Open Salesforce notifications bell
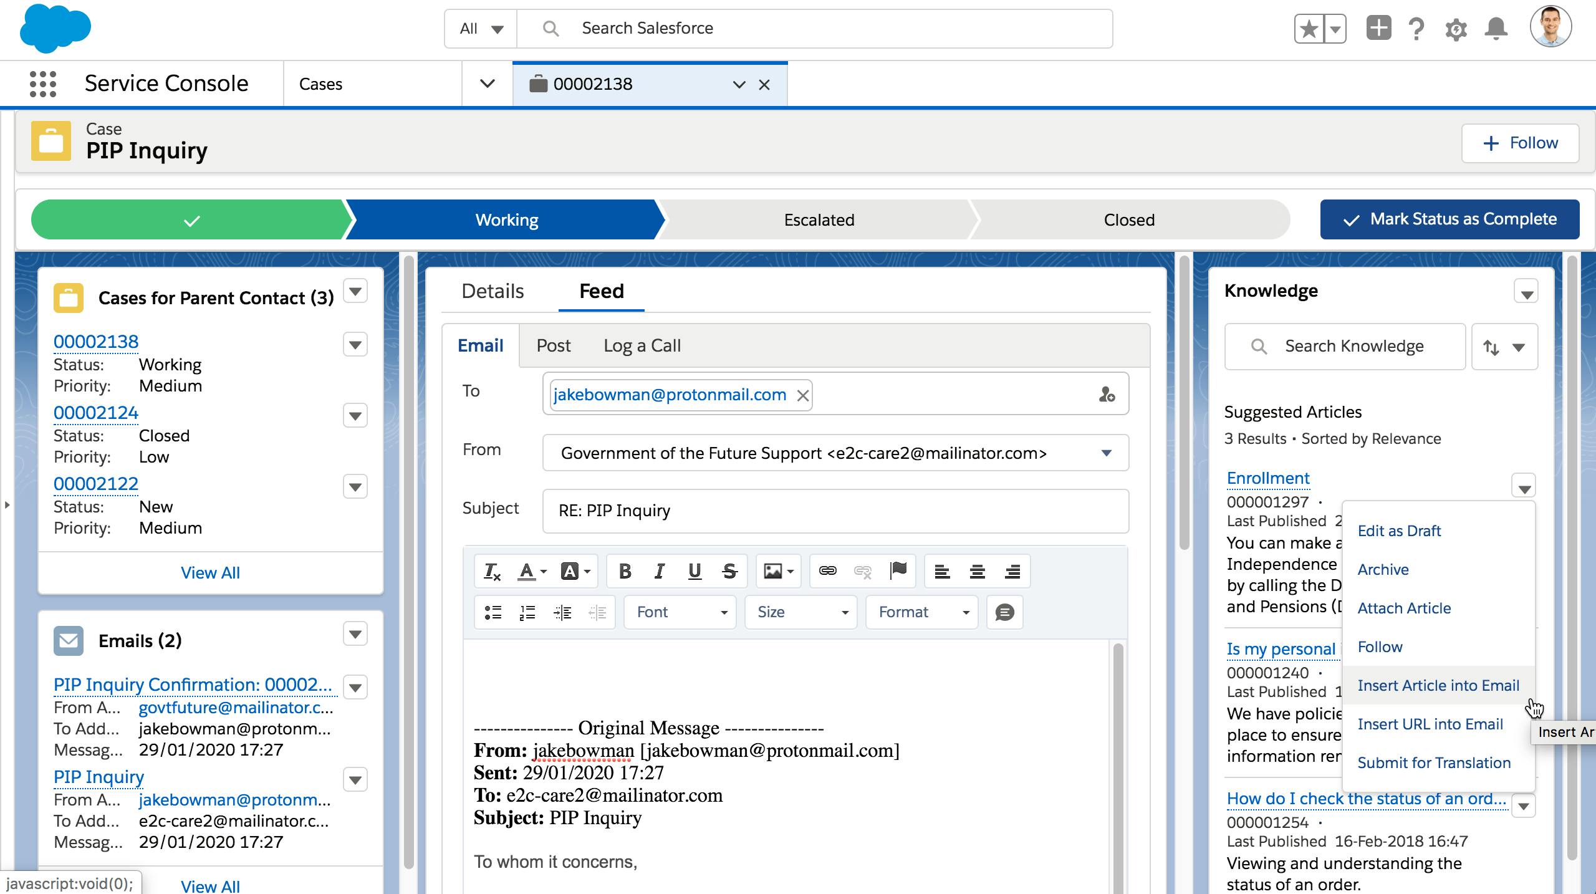This screenshot has width=1596, height=894. point(1497,29)
